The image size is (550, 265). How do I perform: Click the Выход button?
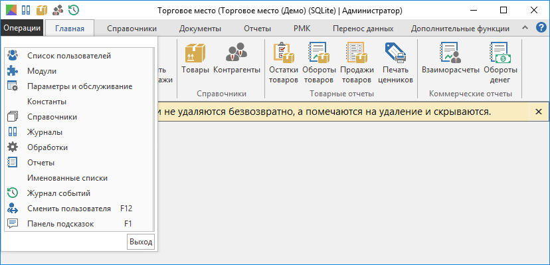[x=141, y=242]
